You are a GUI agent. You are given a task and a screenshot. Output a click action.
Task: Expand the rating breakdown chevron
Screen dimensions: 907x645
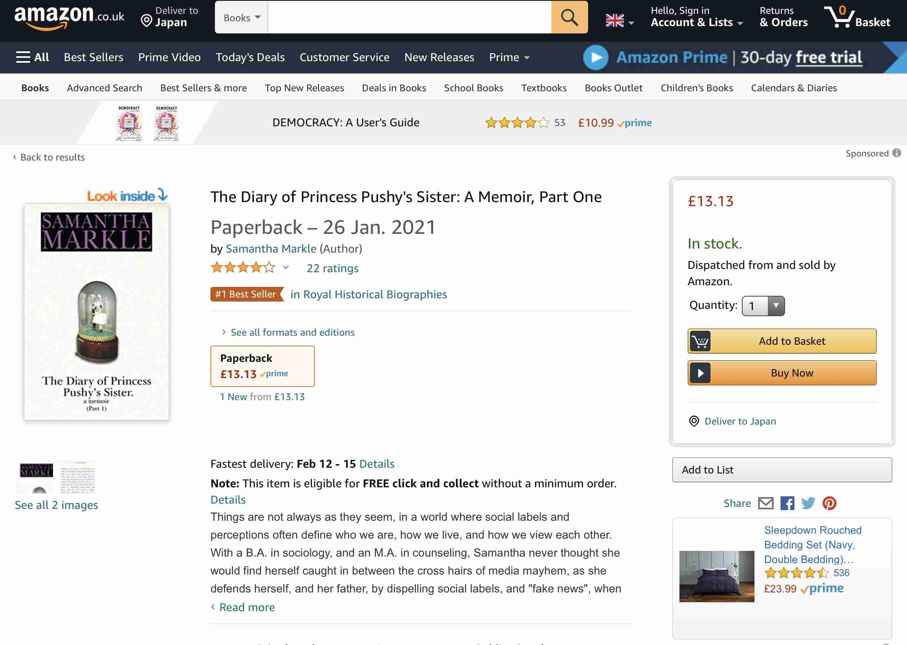click(x=286, y=267)
